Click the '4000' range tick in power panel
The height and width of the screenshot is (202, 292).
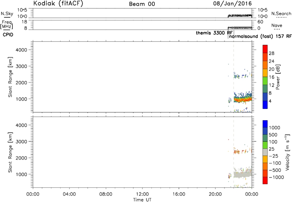(x=22, y=50)
